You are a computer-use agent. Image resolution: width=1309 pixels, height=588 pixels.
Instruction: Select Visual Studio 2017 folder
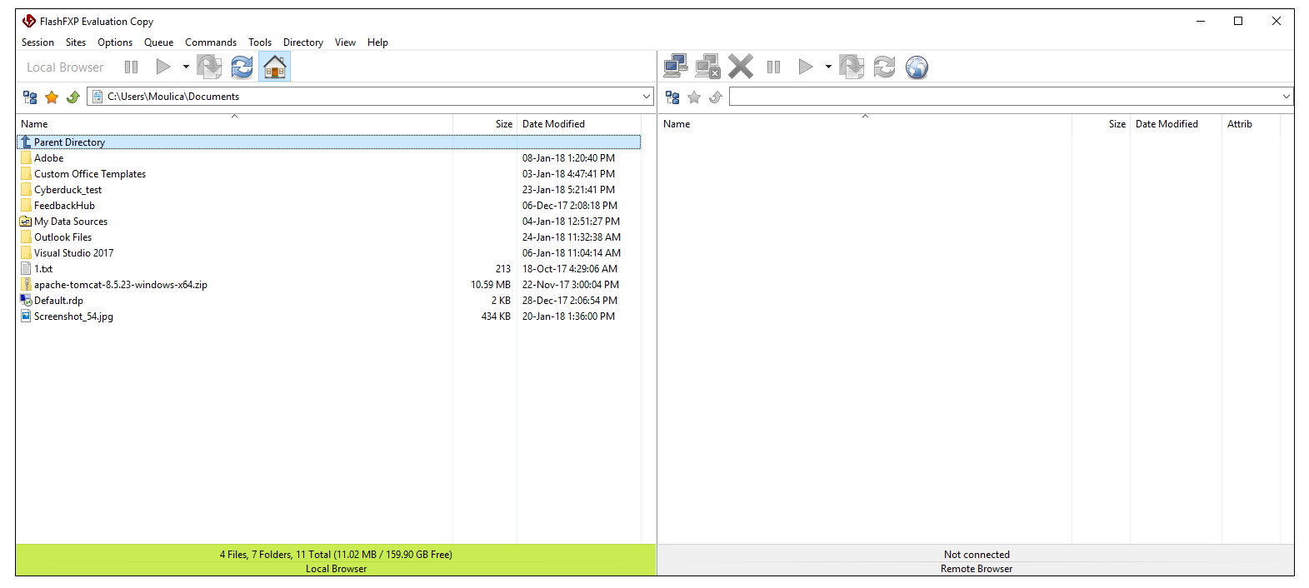(x=328, y=253)
